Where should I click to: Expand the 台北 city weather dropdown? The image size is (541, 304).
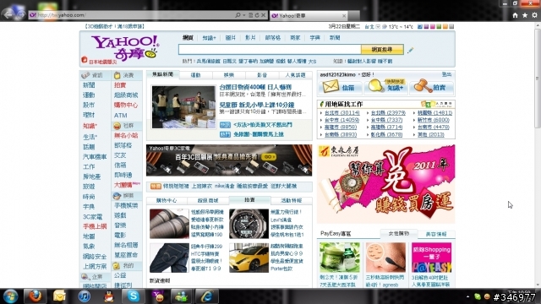pyautogui.click(x=378, y=26)
